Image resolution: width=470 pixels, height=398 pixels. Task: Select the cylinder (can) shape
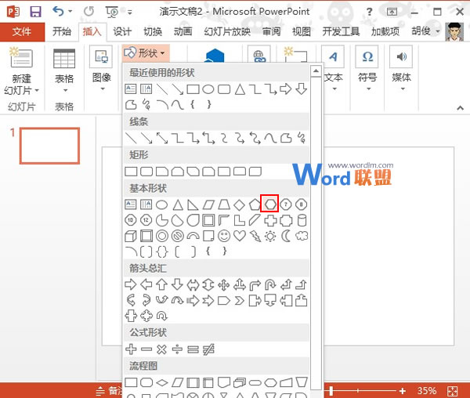pyautogui.click(x=302, y=220)
